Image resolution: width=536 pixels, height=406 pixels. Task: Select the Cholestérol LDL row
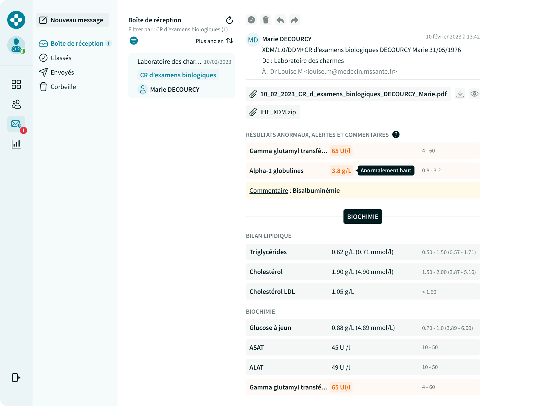pos(363,291)
